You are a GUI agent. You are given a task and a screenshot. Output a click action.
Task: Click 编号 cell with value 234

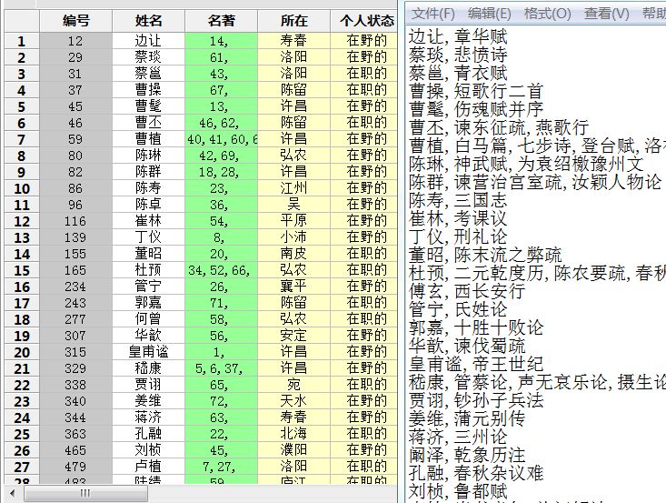76,287
